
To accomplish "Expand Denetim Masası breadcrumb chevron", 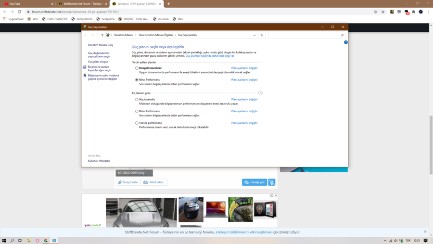I will click(x=136, y=35).
